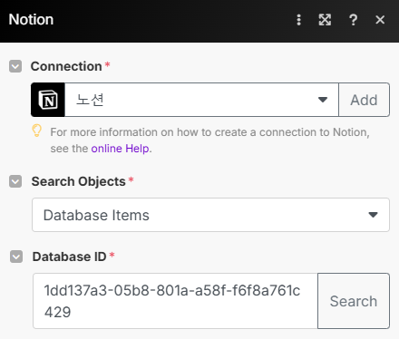Toggle the Connection field map switch
This screenshot has width=399, height=339.
click(15, 66)
